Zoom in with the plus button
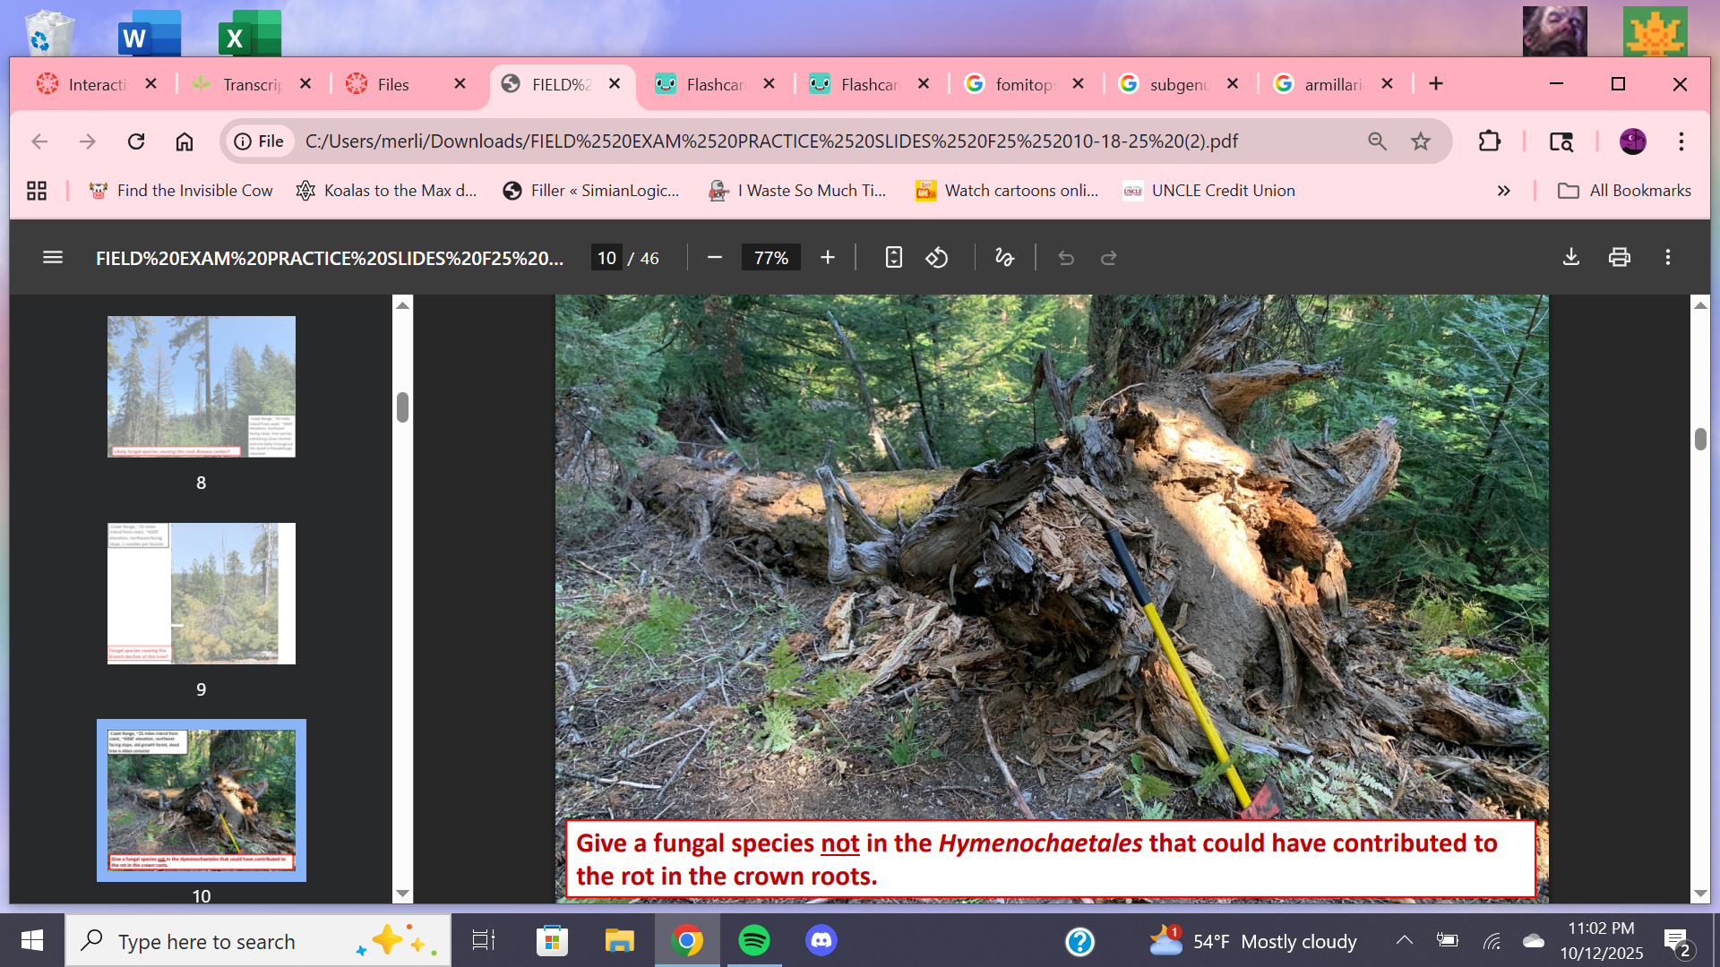 (x=828, y=258)
